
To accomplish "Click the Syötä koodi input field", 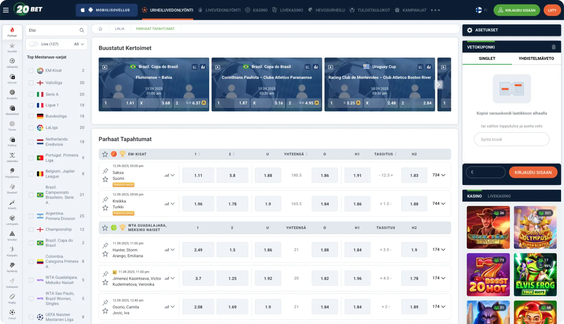I will 511,139.
